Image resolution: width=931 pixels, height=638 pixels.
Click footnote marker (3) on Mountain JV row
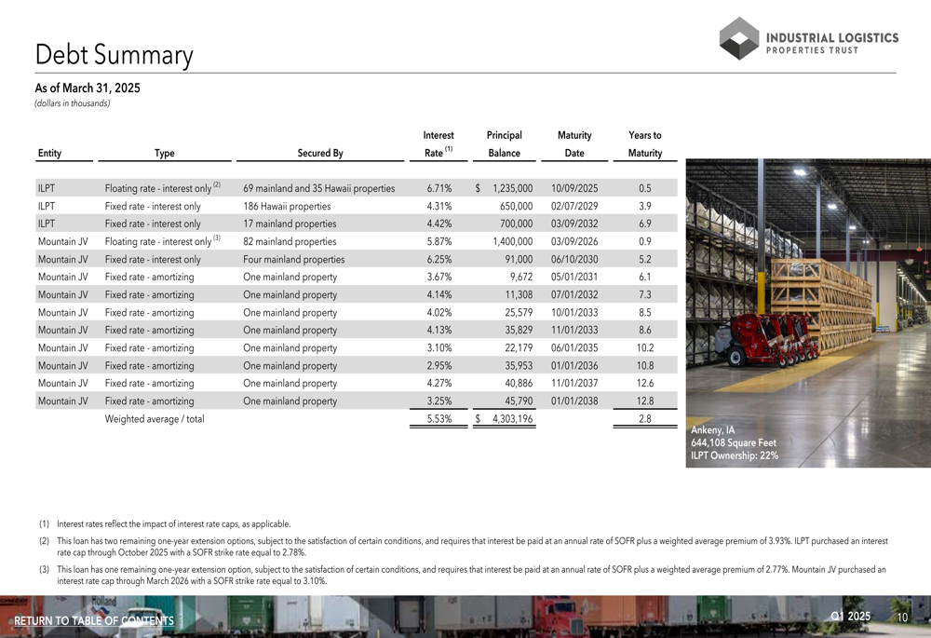click(x=217, y=238)
